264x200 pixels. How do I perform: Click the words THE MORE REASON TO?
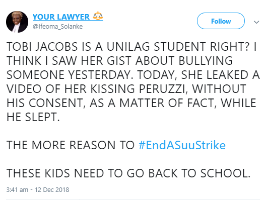tap(71, 145)
